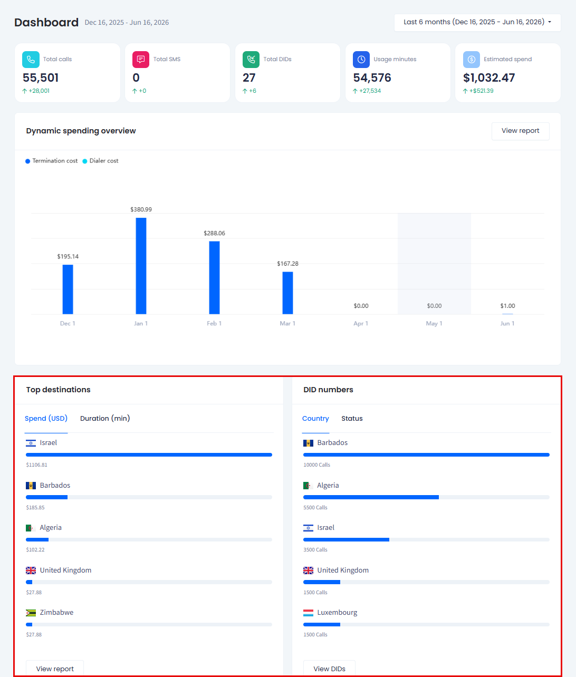Viewport: 576px width, 677px height.
Task: Click the Total calls phone icon
Action: point(31,60)
